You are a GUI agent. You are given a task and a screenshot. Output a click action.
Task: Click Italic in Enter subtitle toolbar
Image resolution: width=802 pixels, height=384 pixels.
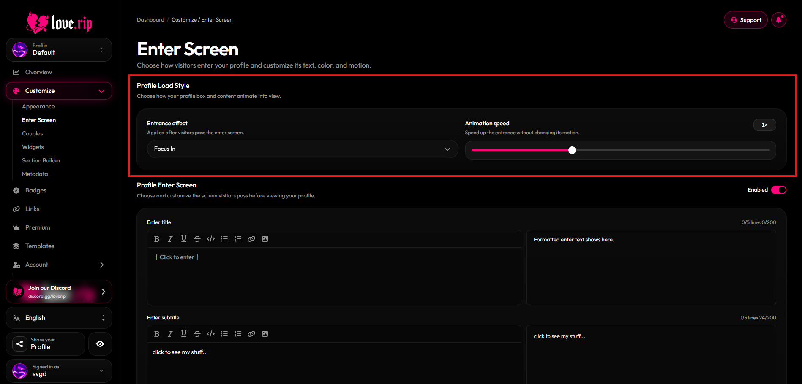pos(170,334)
